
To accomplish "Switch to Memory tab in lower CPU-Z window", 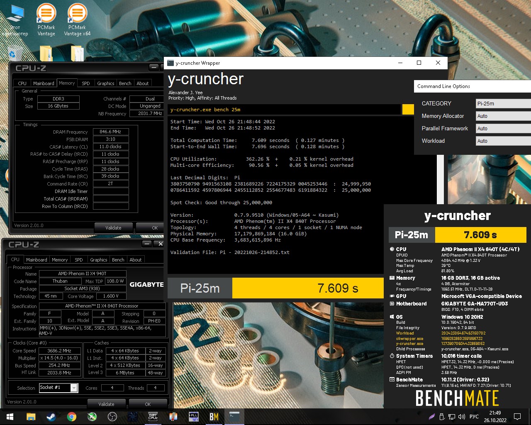I will coord(60,260).
